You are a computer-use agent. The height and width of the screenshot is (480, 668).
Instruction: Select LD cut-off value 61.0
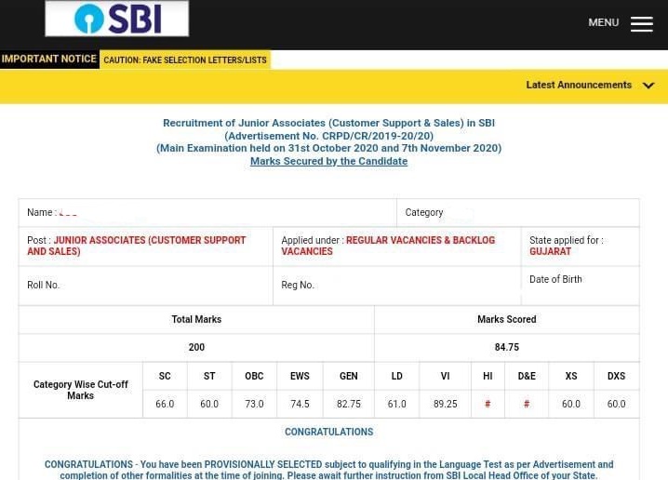coord(396,404)
